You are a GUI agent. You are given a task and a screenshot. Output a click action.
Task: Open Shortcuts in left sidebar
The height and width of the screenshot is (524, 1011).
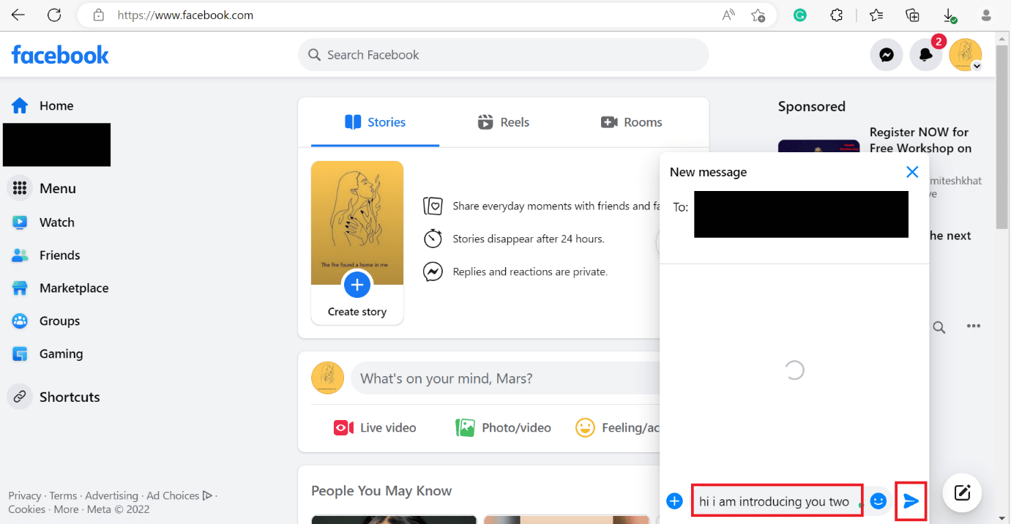click(54, 397)
